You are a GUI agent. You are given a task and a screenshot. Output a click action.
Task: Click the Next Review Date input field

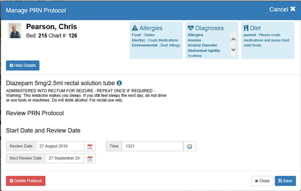(64, 158)
